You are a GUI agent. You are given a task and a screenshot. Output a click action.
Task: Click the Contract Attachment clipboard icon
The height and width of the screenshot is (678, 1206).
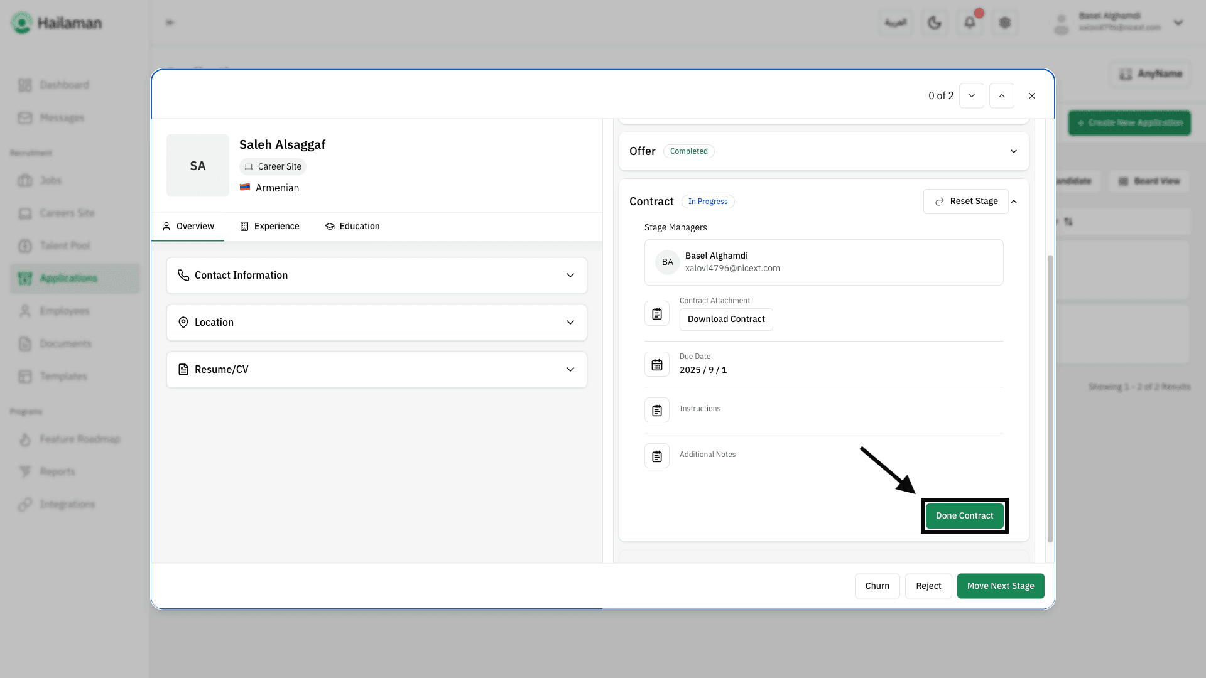pos(656,313)
